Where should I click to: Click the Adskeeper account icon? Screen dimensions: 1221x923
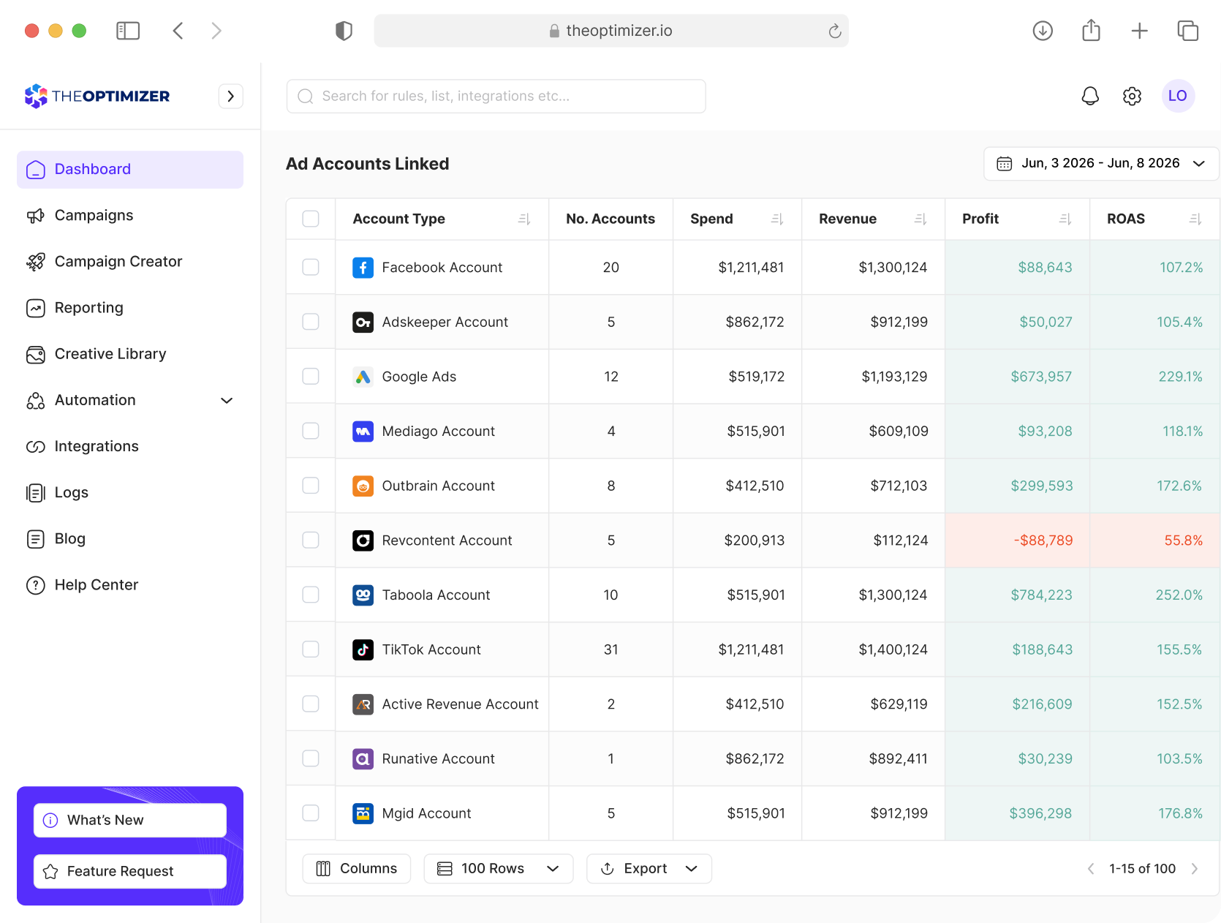click(x=363, y=322)
